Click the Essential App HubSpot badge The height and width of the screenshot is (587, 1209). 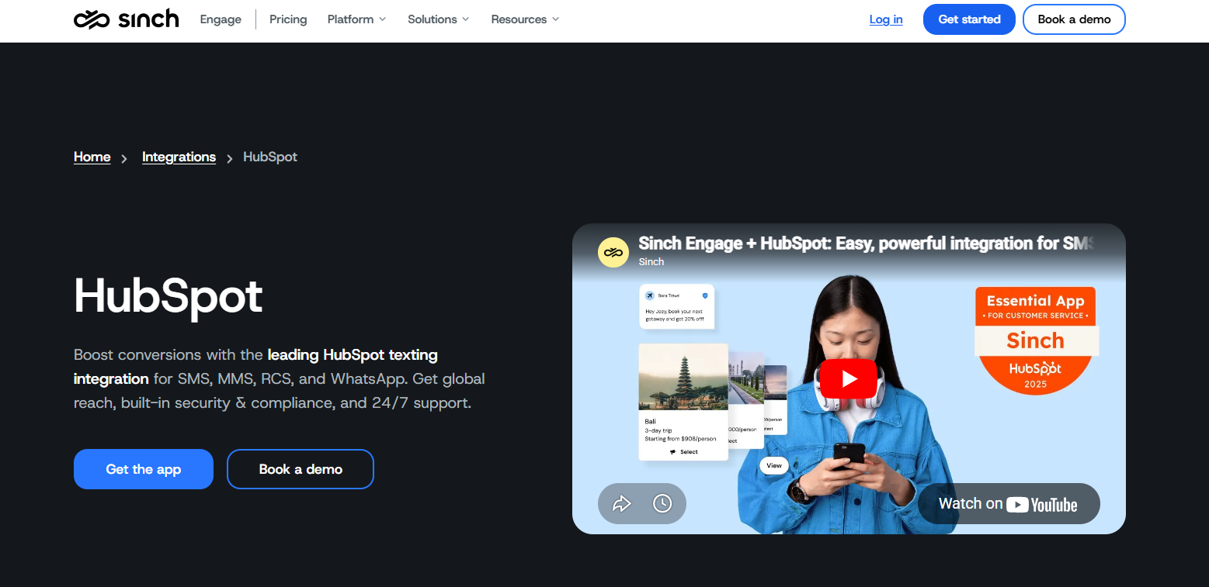tap(1036, 340)
